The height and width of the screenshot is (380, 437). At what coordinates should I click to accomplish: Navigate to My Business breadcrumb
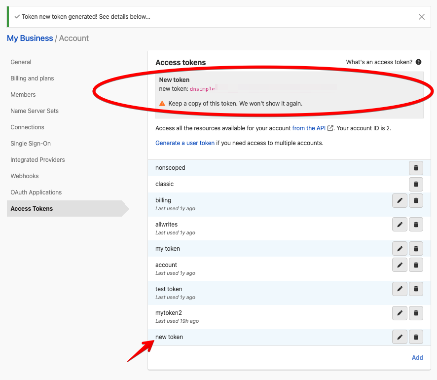click(x=30, y=38)
